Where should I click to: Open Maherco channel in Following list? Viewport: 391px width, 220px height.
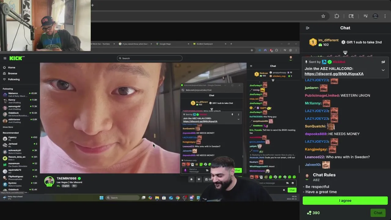click(20, 94)
